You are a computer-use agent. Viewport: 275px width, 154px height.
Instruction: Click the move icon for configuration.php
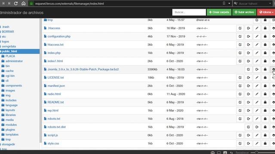tap(248, 36)
